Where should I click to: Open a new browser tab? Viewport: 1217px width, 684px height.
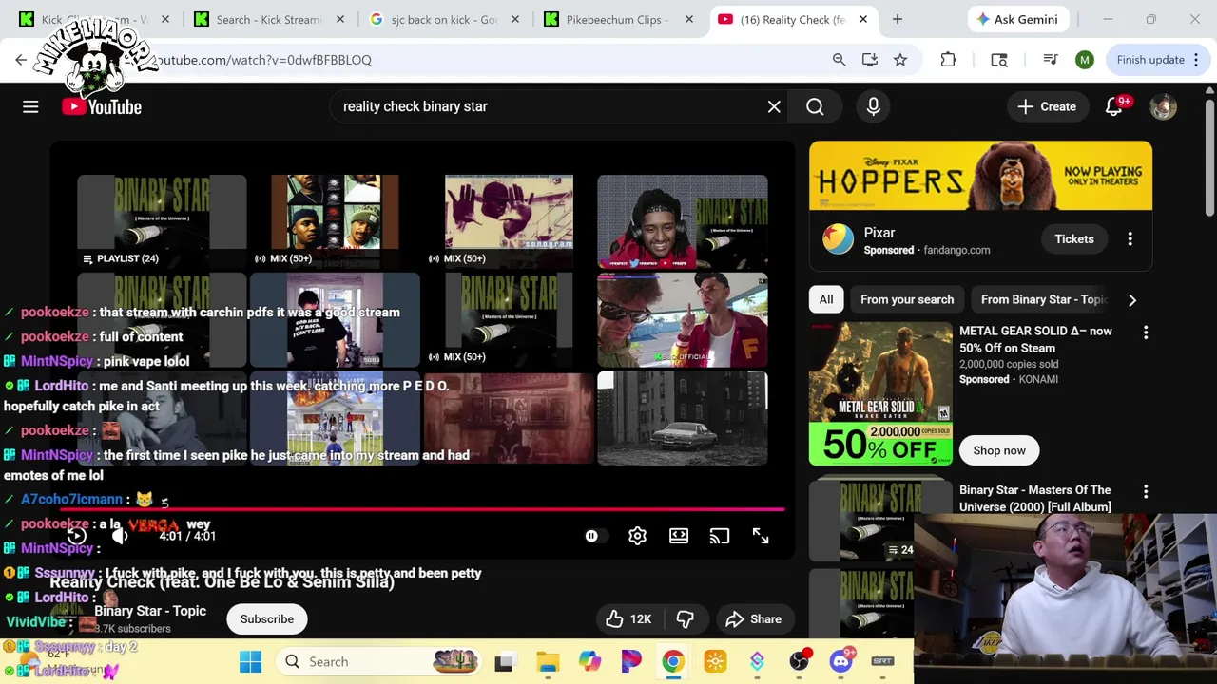[x=897, y=19]
